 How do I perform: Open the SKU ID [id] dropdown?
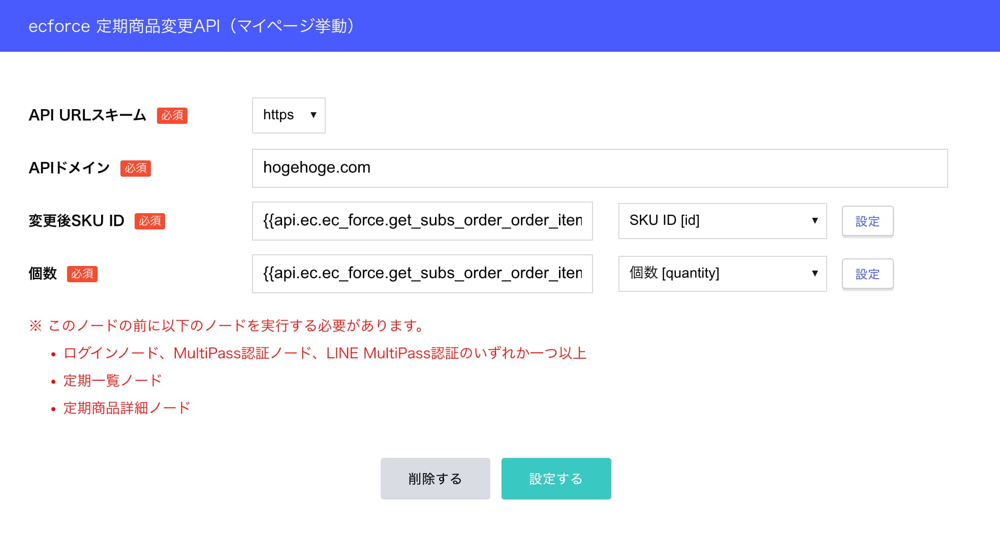(723, 221)
